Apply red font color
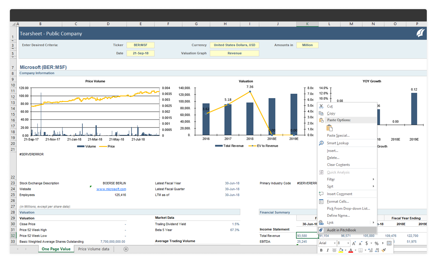 [x=351, y=250]
